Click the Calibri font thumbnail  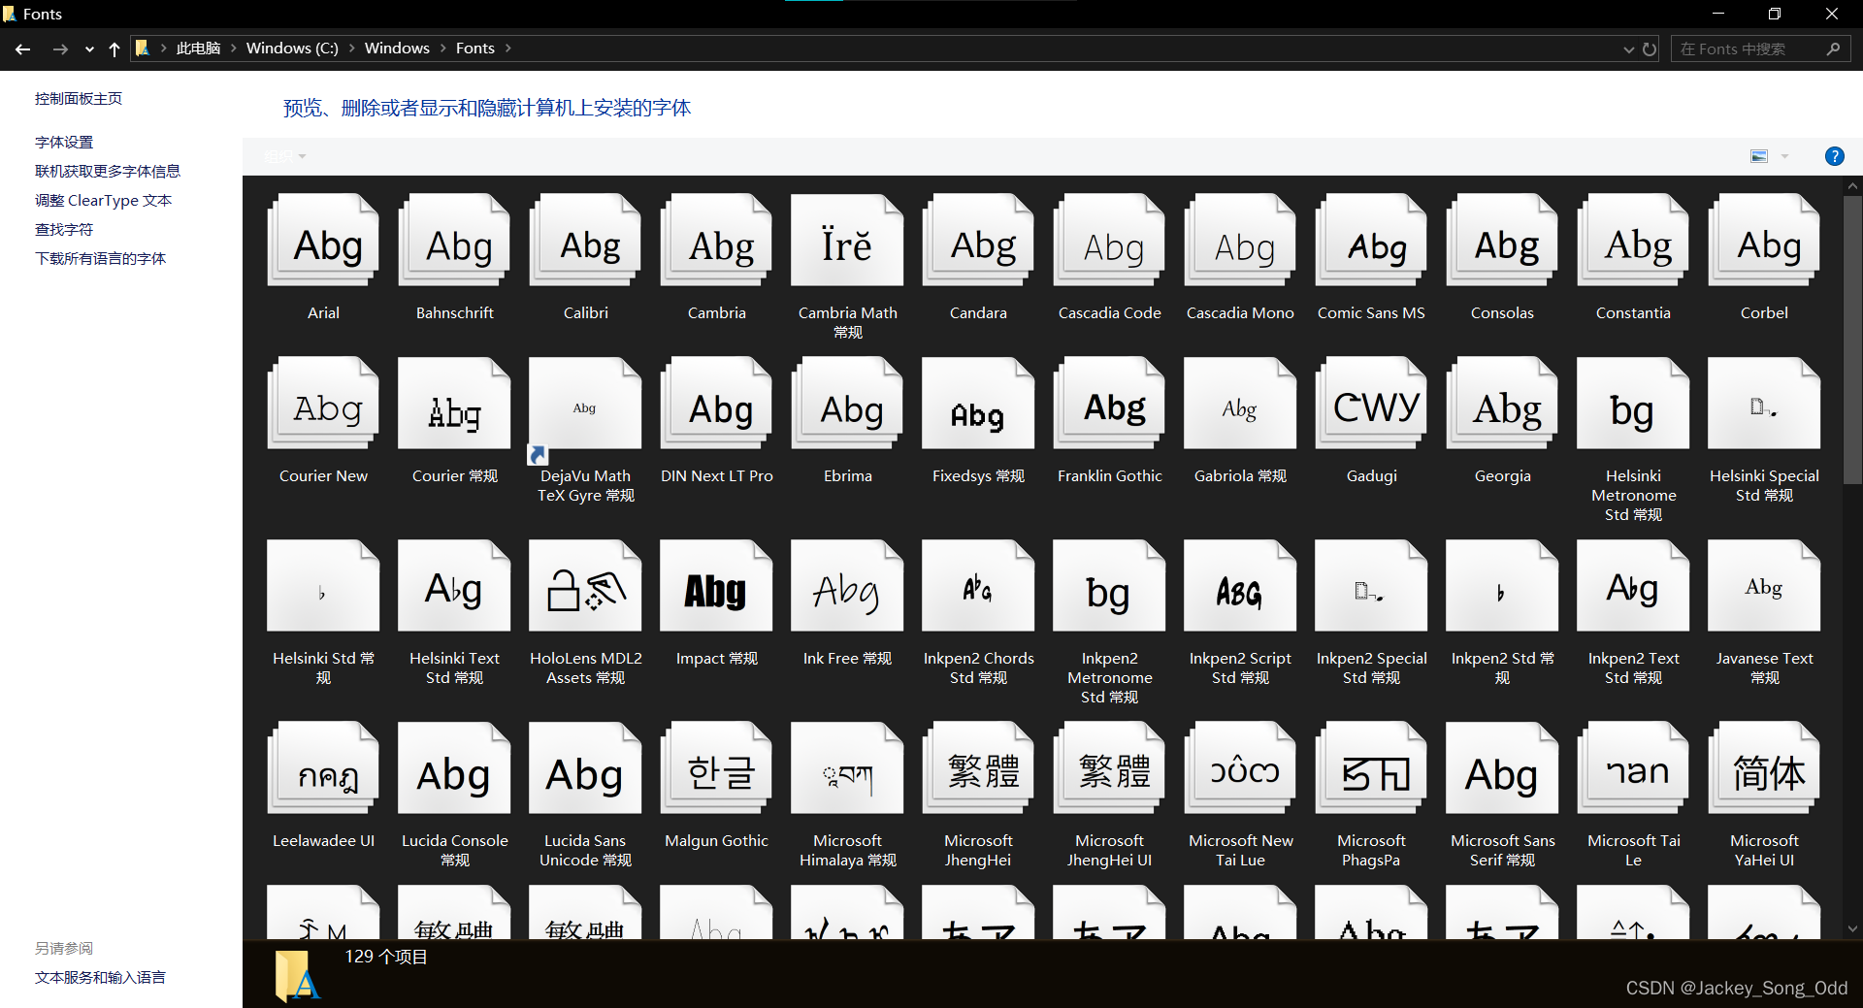tap(585, 240)
